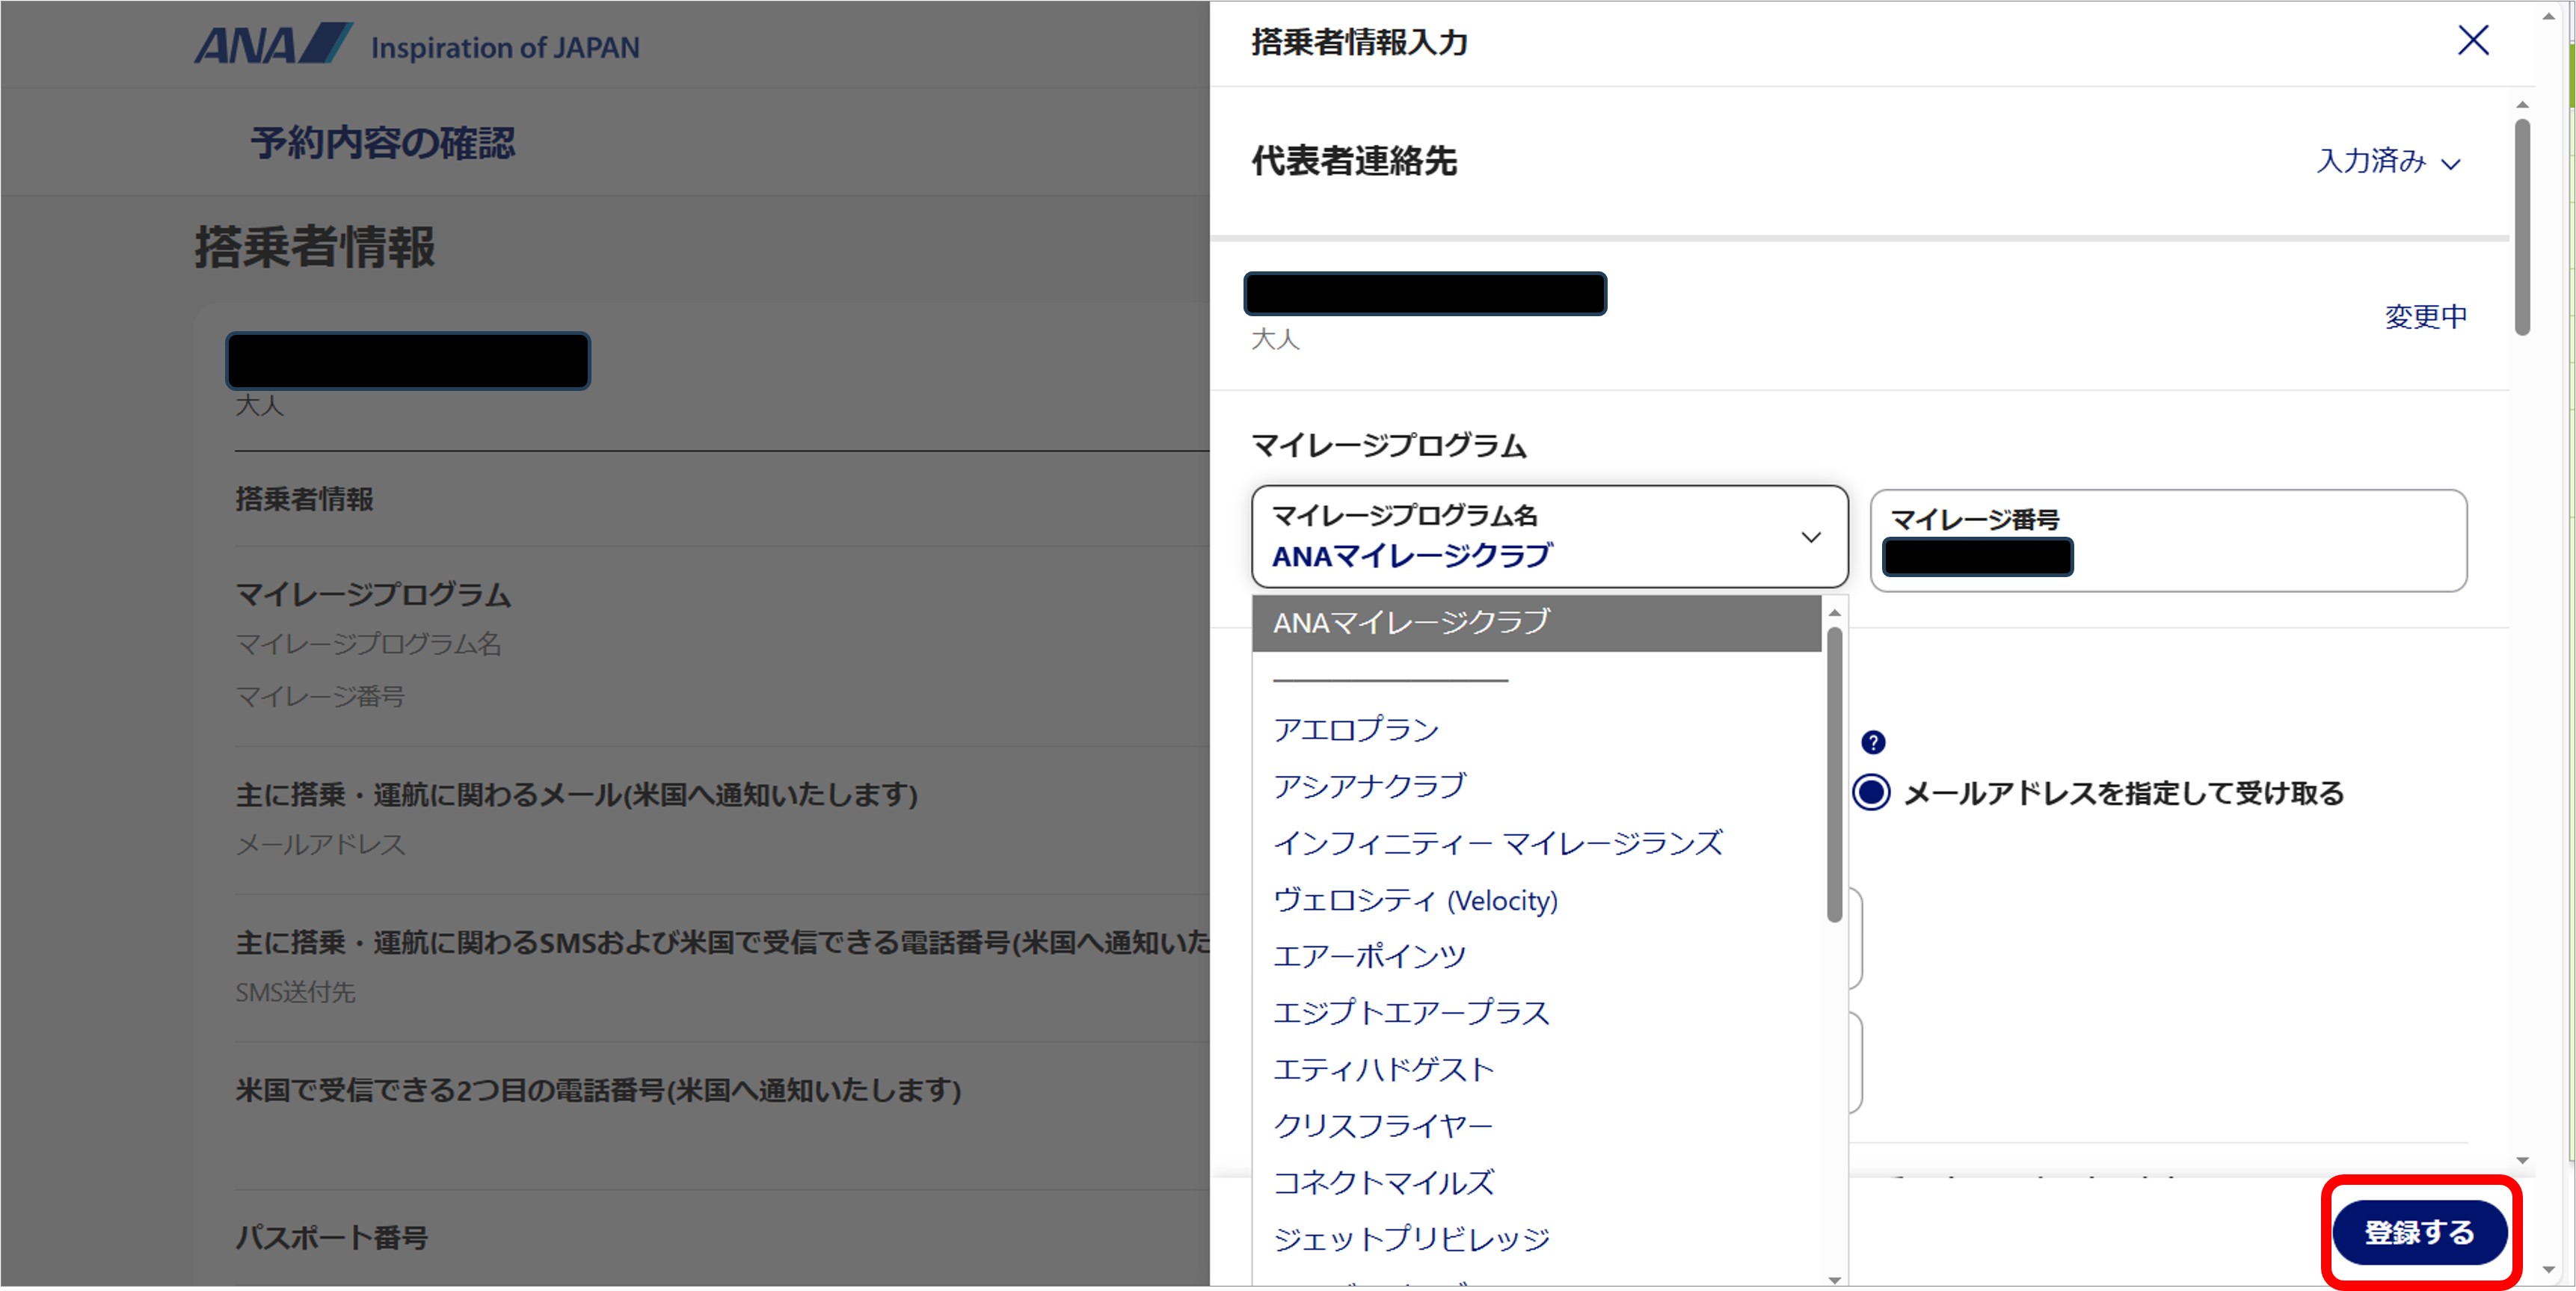
Task: Select ANAマイレージクラブ from the list
Action: click(1410, 623)
